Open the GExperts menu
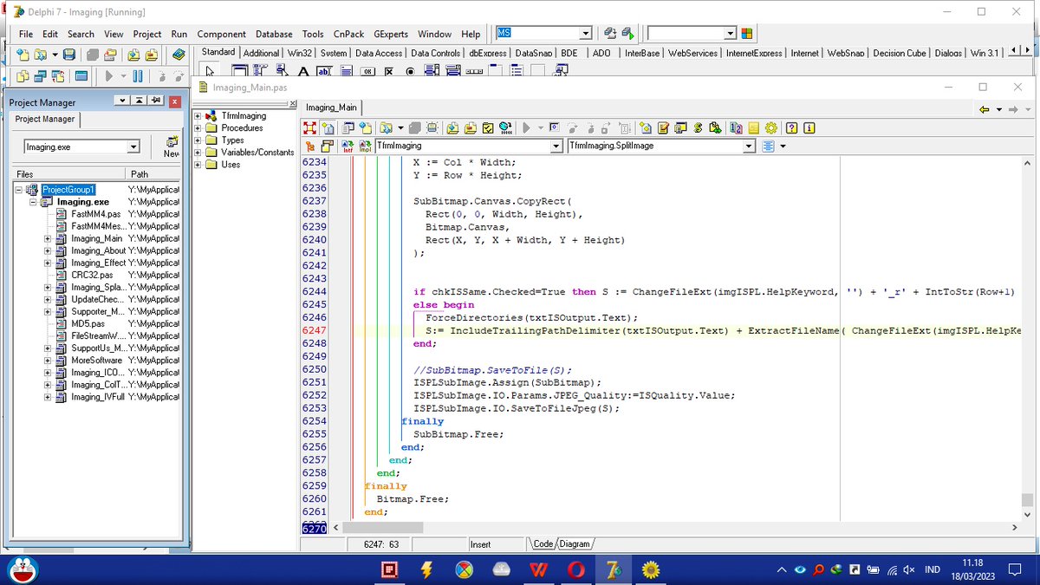The width and height of the screenshot is (1040, 585). [x=391, y=34]
